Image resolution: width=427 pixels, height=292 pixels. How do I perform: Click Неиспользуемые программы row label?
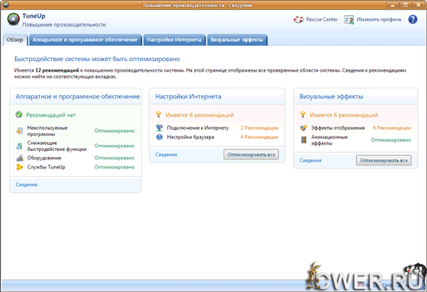tap(47, 130)
